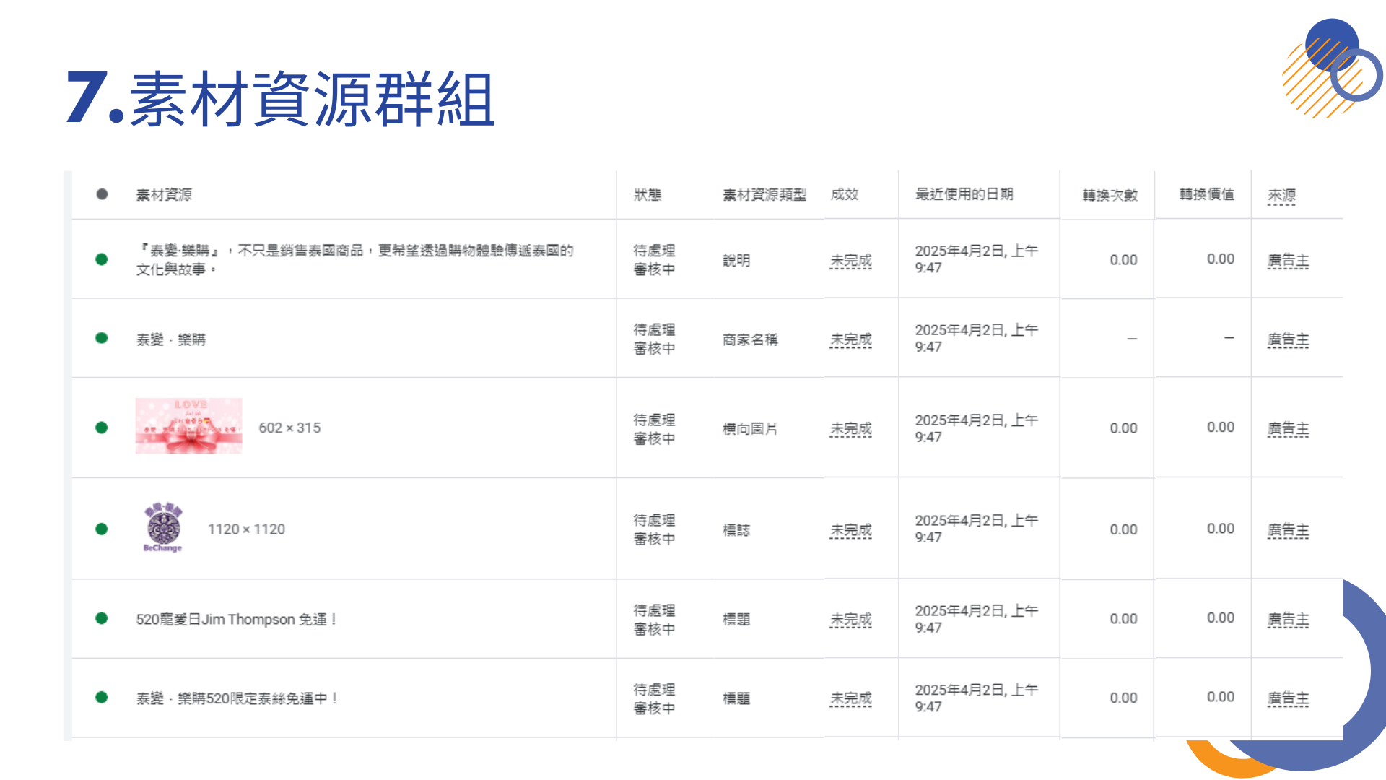Select the 『泰變·樂購』 description text

click(x=354, y=260)
